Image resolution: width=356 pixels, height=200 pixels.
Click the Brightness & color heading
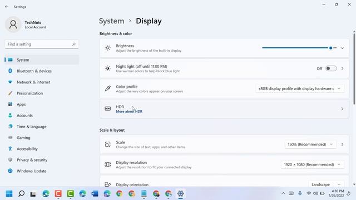(116, 33)
